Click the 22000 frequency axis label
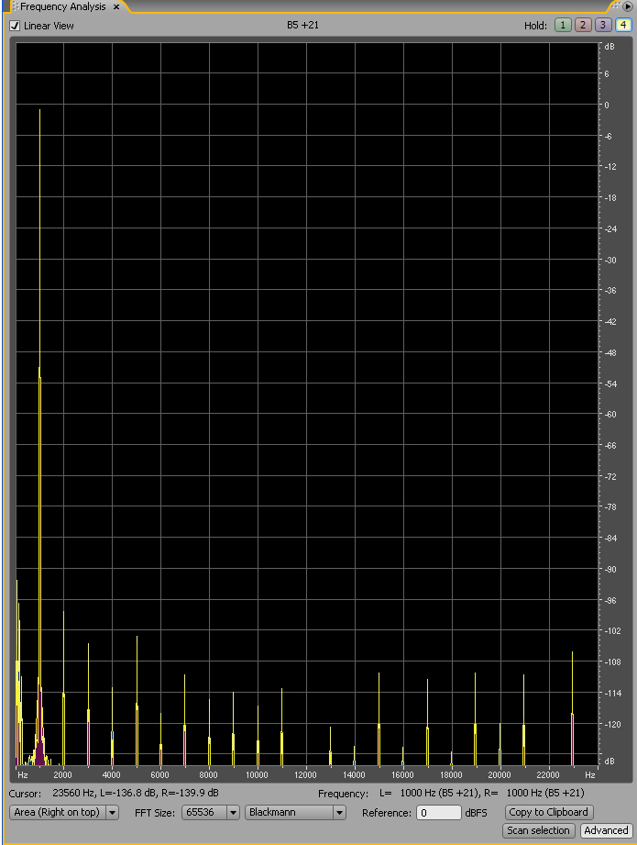637x845 pixels. [547, 774]
